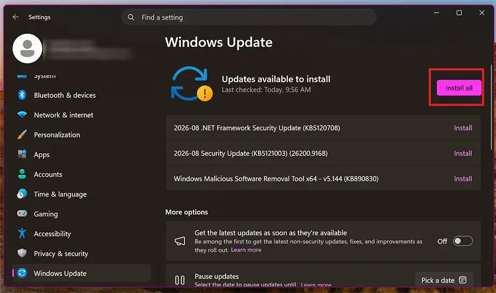Open Pick a date dropdown
This screenshot has height=293, width=496.
[444, 280]
